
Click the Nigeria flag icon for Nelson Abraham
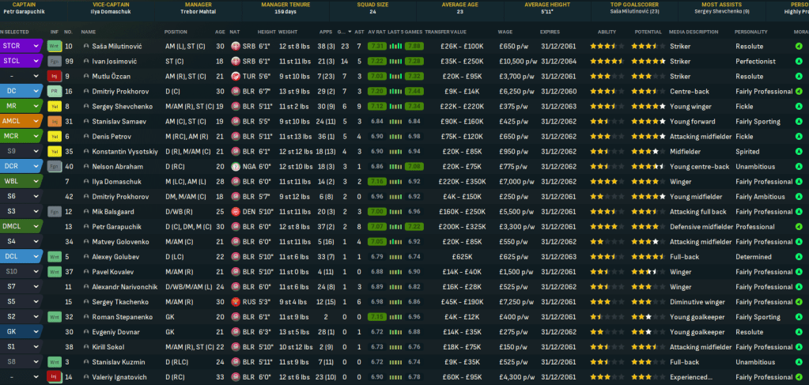(236, 167)
